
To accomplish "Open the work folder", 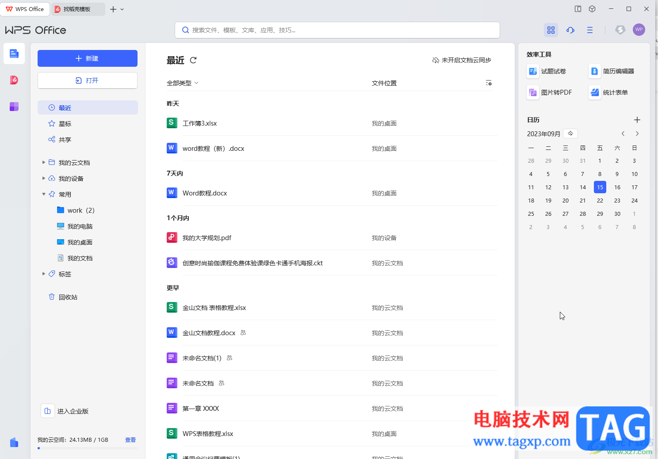I will (x=76, y=210).
